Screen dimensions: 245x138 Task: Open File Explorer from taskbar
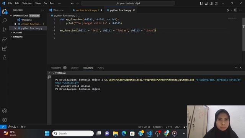click(x=116, y=133)
